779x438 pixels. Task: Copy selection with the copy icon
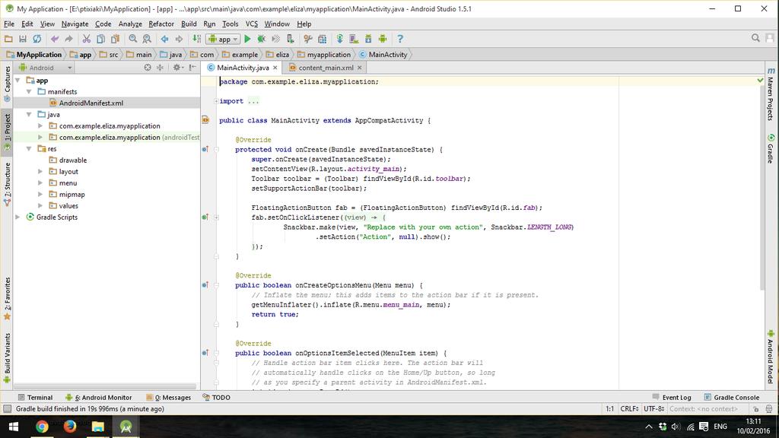click(100, 39)
